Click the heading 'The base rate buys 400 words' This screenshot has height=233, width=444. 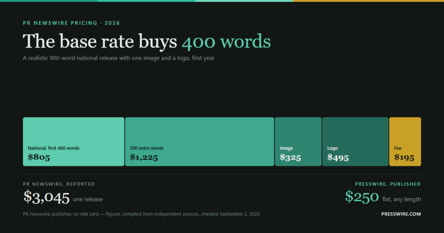(x=147, y=41)
